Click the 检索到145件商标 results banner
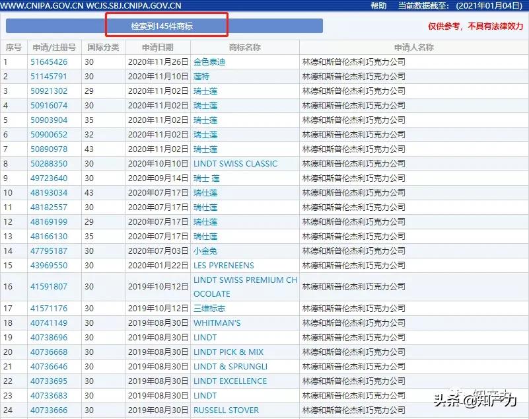Screen dimensions: 529x419 tap(164, 26)
